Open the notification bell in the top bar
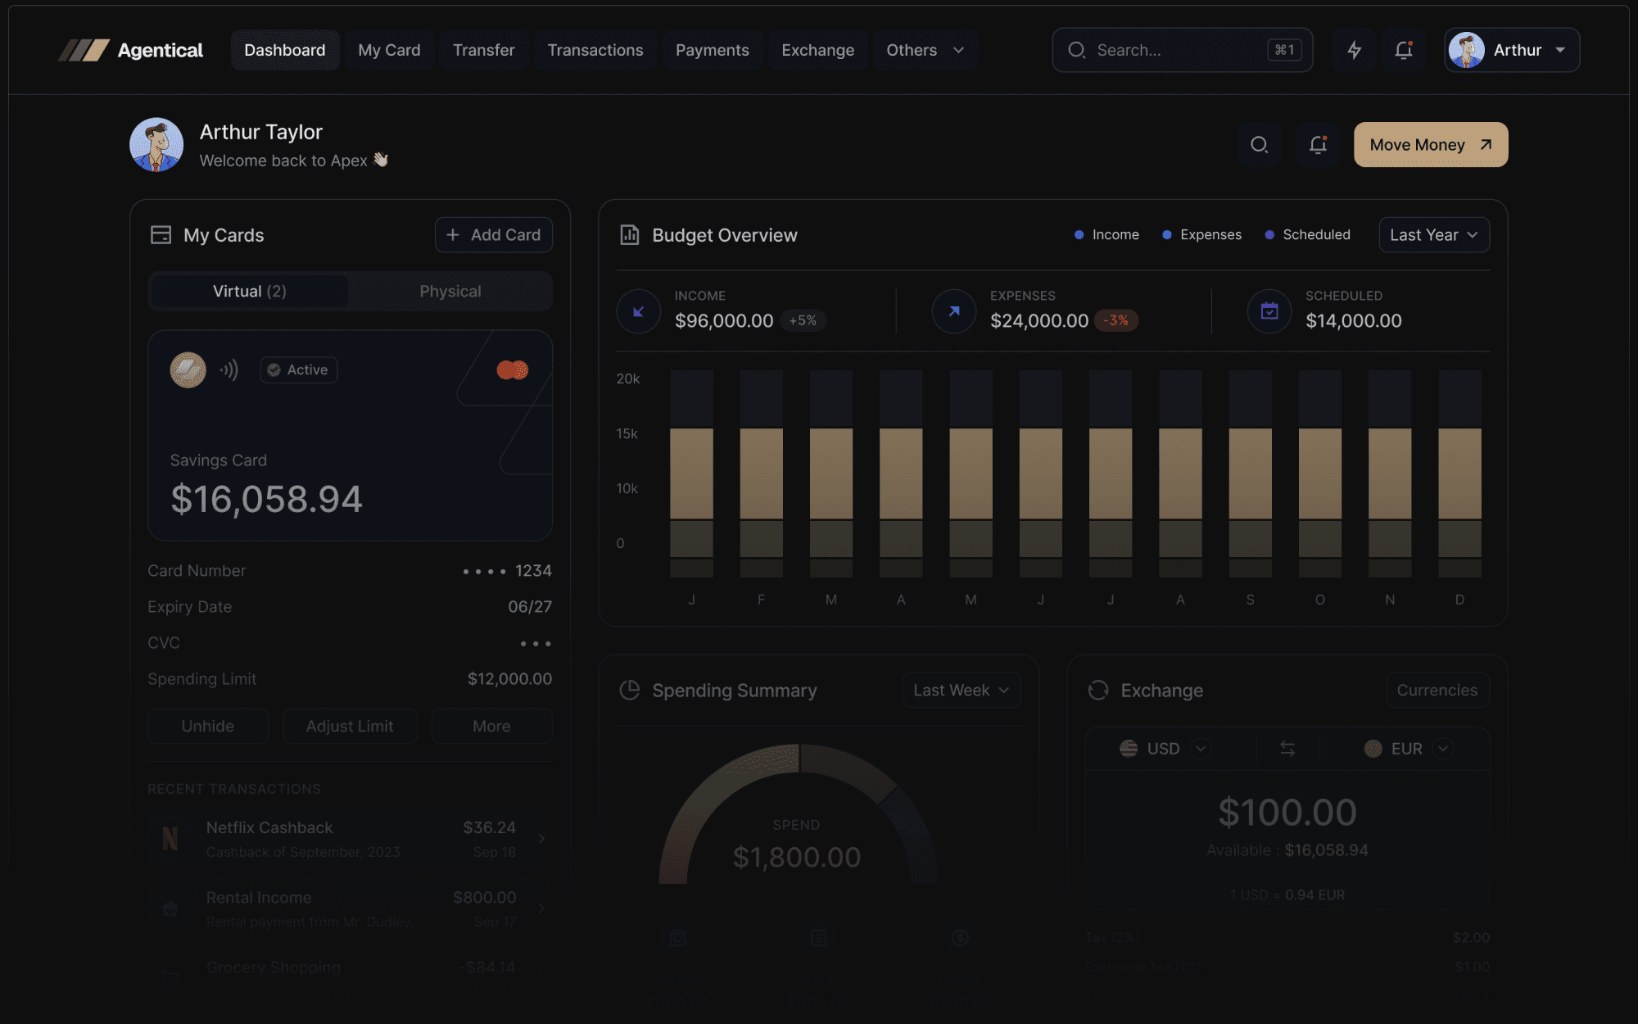1638x1024 pixels. (x=1403, y=50)
